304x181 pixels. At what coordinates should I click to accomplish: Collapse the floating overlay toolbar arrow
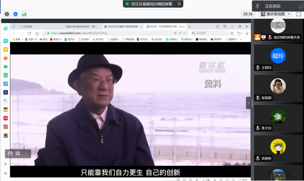pyautogui.click(x=26, y=154)
